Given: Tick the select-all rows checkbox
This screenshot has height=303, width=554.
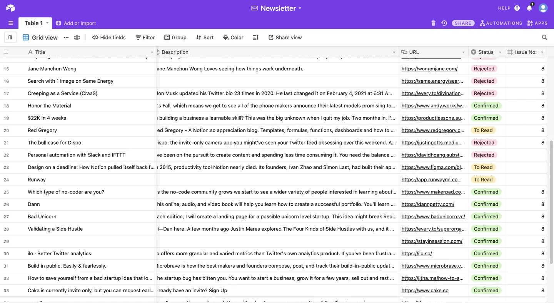Looking at the screenshot, I should click(6, 52).
